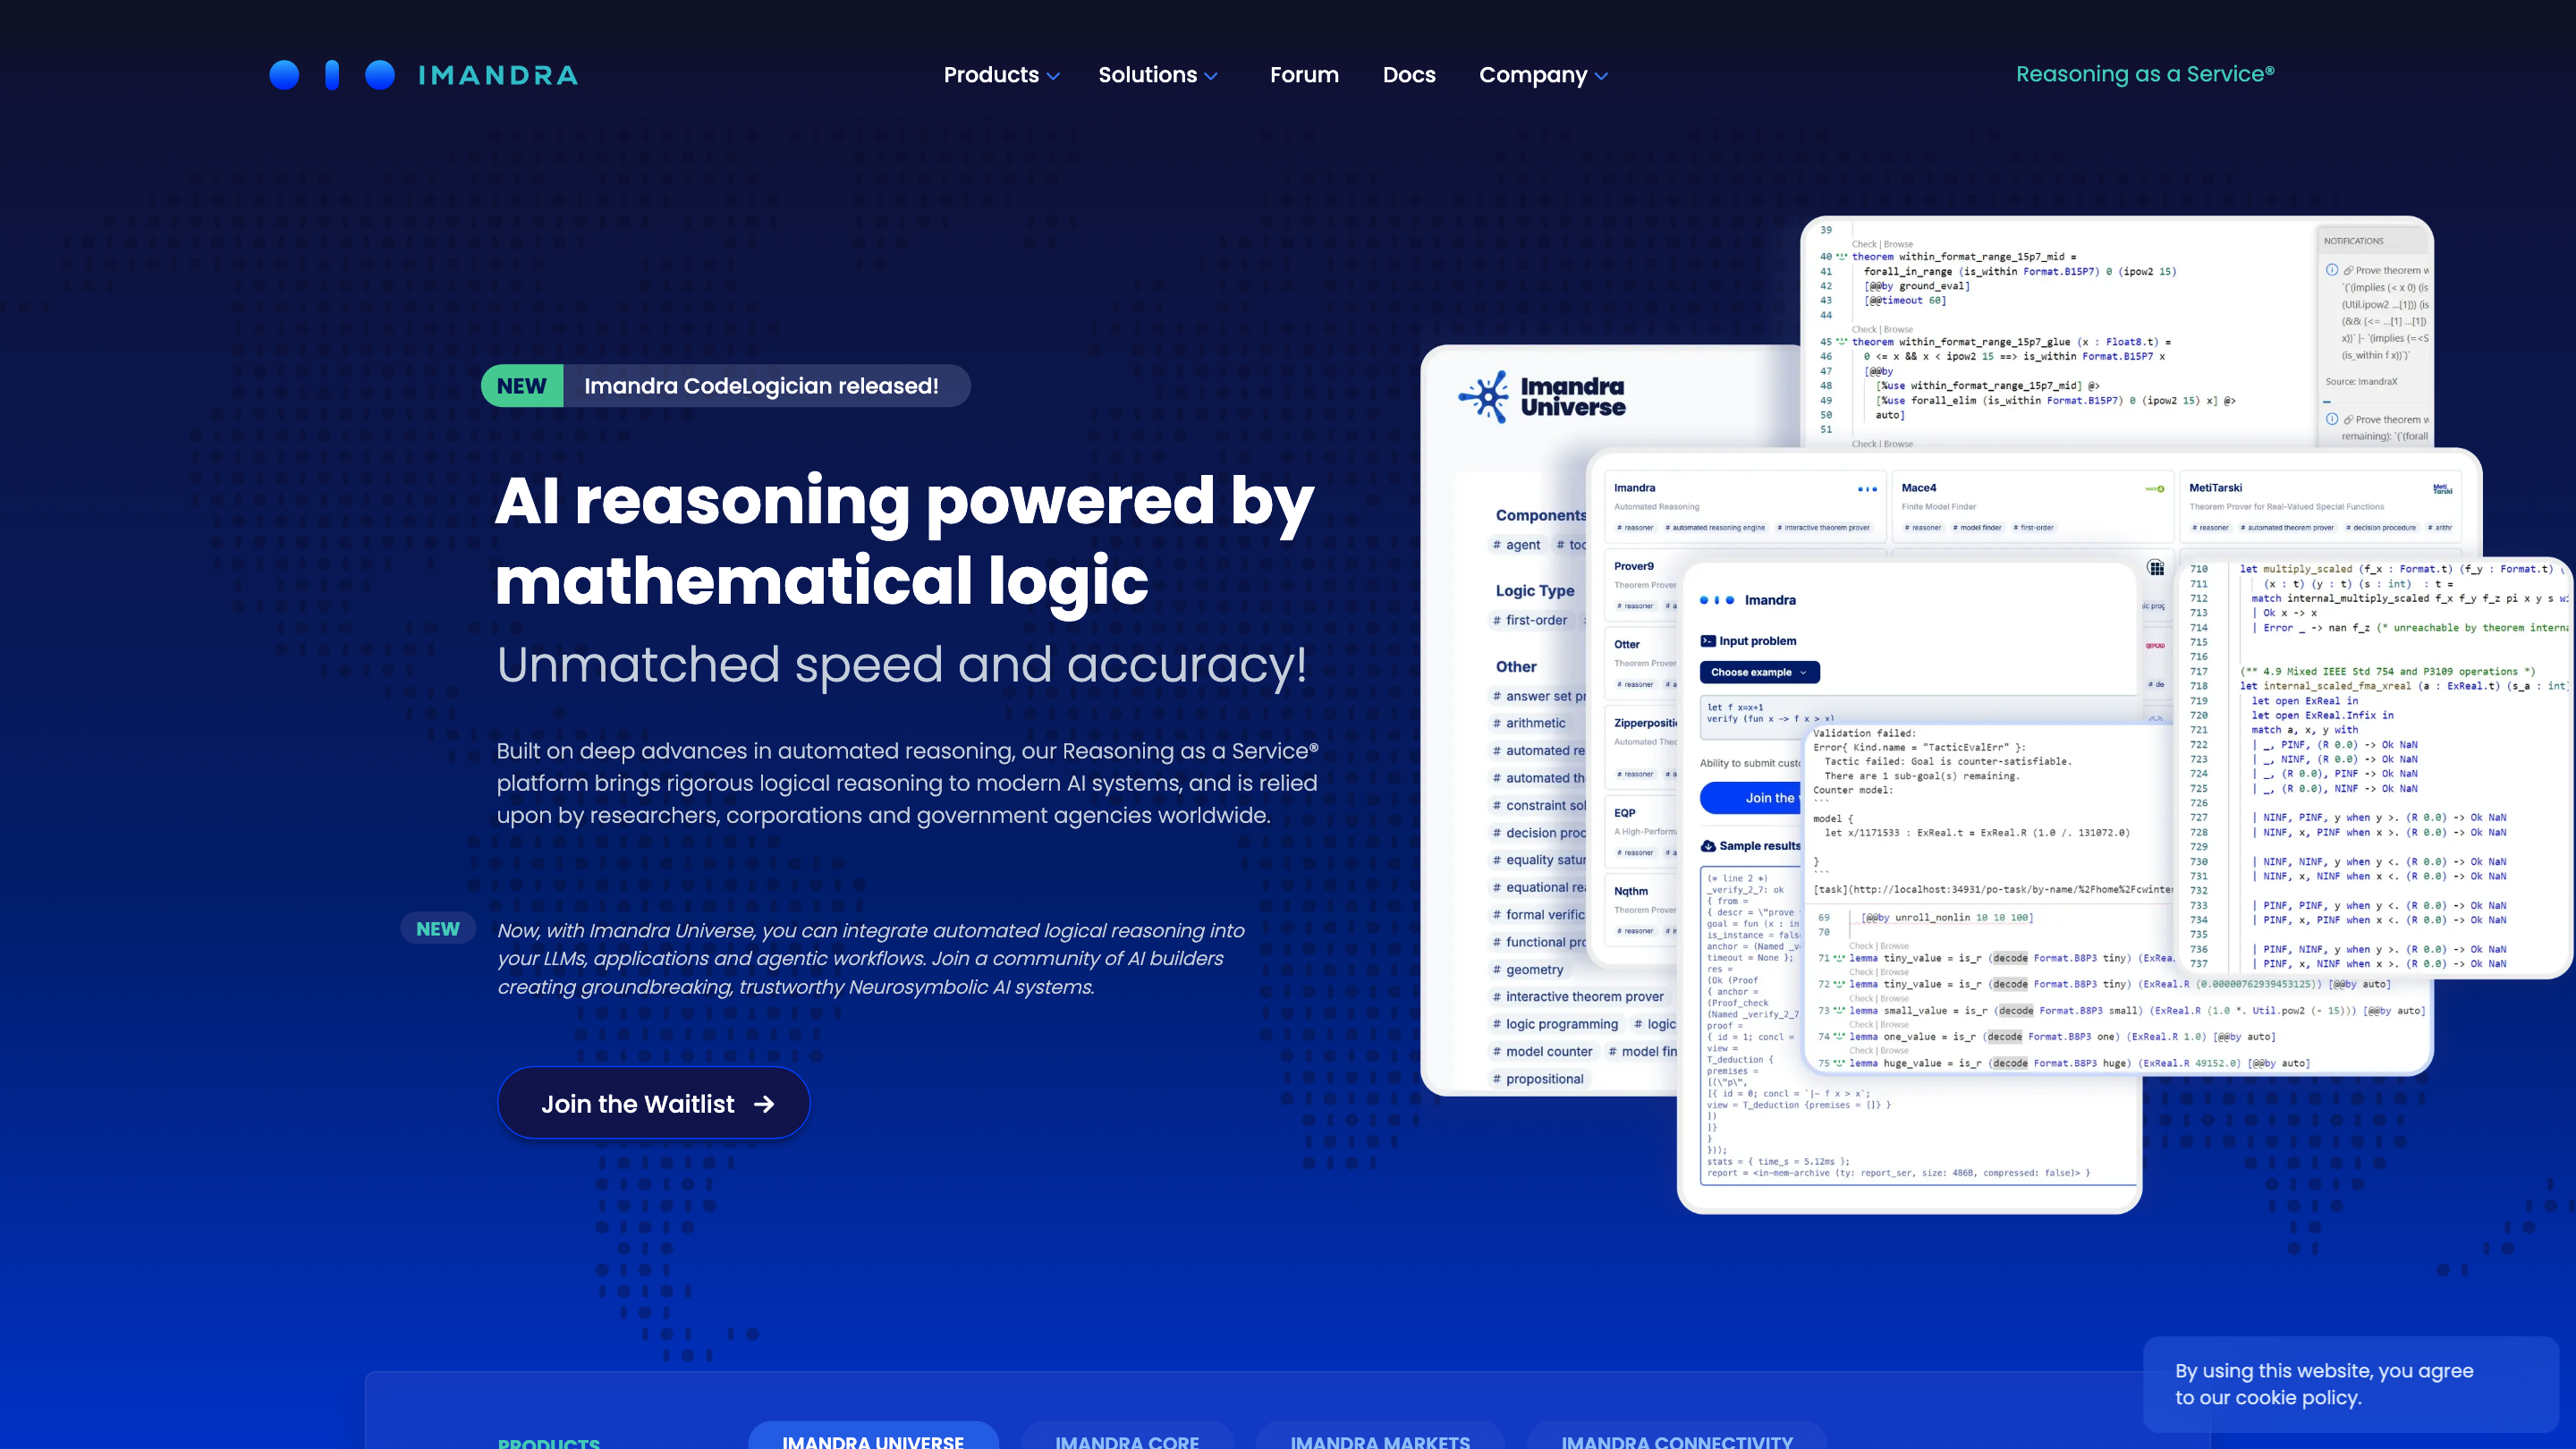Viewport: 2576px width, 1449px height.
Task: Click the Imandra Universe starburst icon
Action: coord(1485,397)
